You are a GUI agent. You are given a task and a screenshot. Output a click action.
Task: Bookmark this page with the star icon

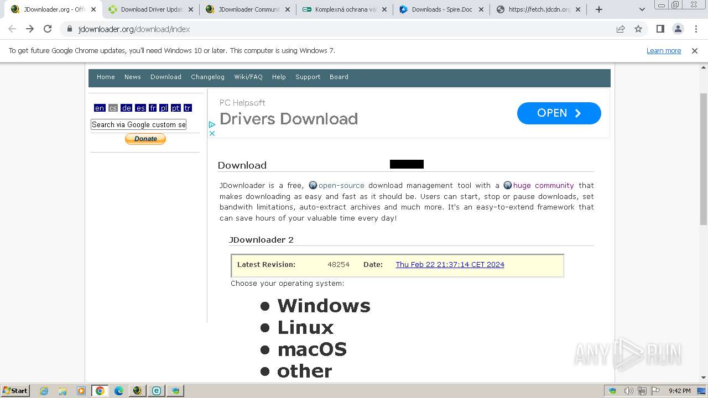(x=638, y=29)
